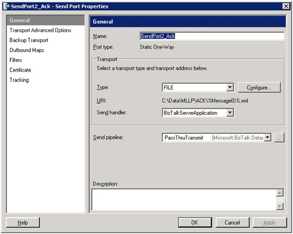This screenshot has width=293, height=234.
Task: Click PassThruTransmit send pipeline combo box
Action: click(x=217, y=138)
